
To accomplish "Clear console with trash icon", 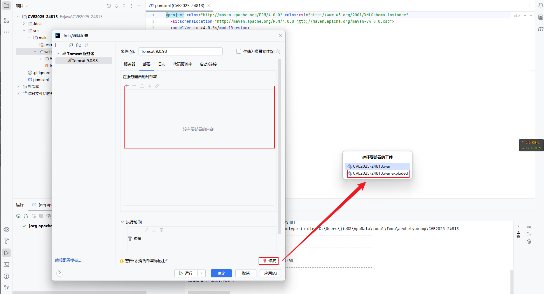I will 529,242.
